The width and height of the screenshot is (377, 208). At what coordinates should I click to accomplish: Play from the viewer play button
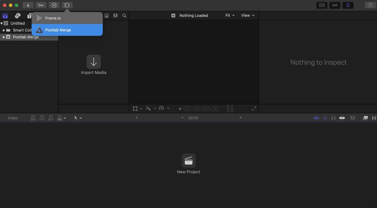pos(180,109)
